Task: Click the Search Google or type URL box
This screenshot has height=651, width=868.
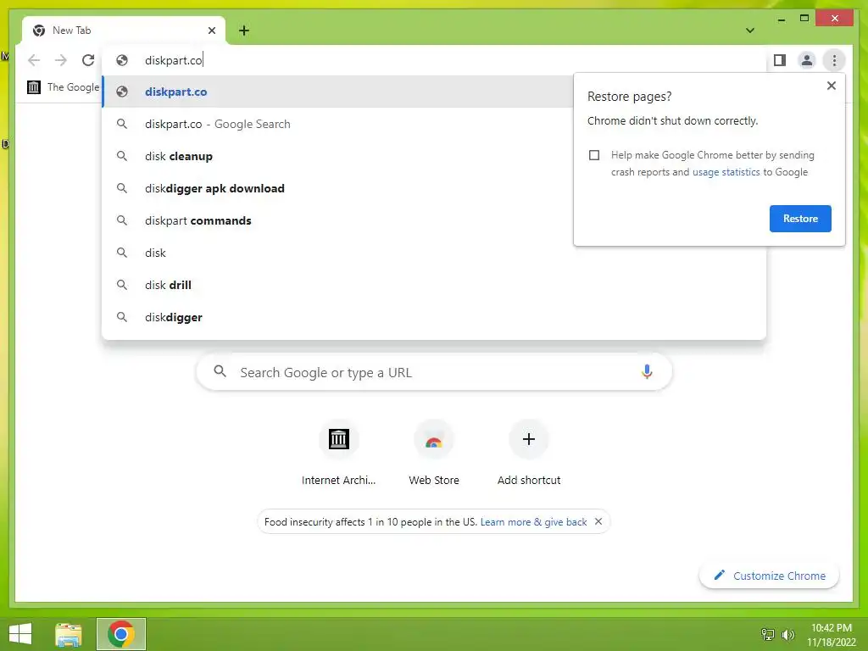Action: [434, 372]
